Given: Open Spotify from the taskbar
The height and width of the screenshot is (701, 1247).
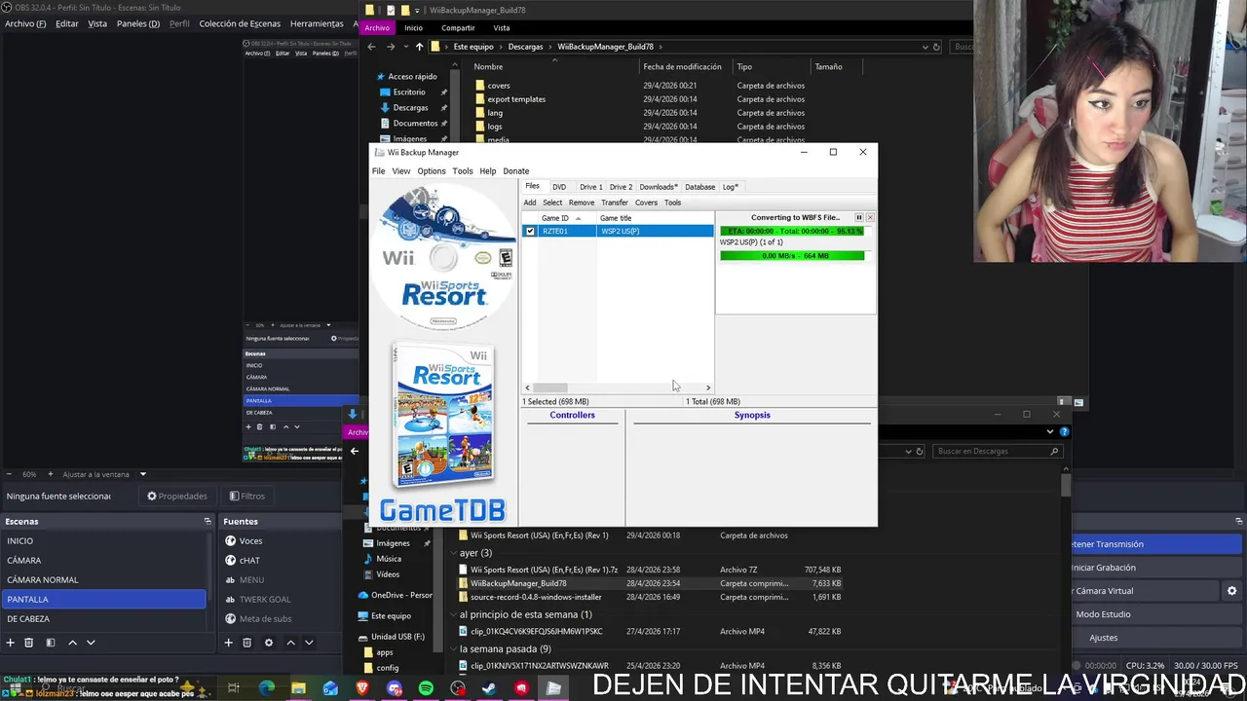Looking at the screenshot, I should click(x=426, y=688).
